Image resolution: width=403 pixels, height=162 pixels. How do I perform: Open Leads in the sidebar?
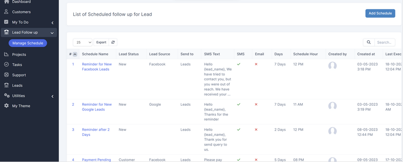tap(17, 85)
